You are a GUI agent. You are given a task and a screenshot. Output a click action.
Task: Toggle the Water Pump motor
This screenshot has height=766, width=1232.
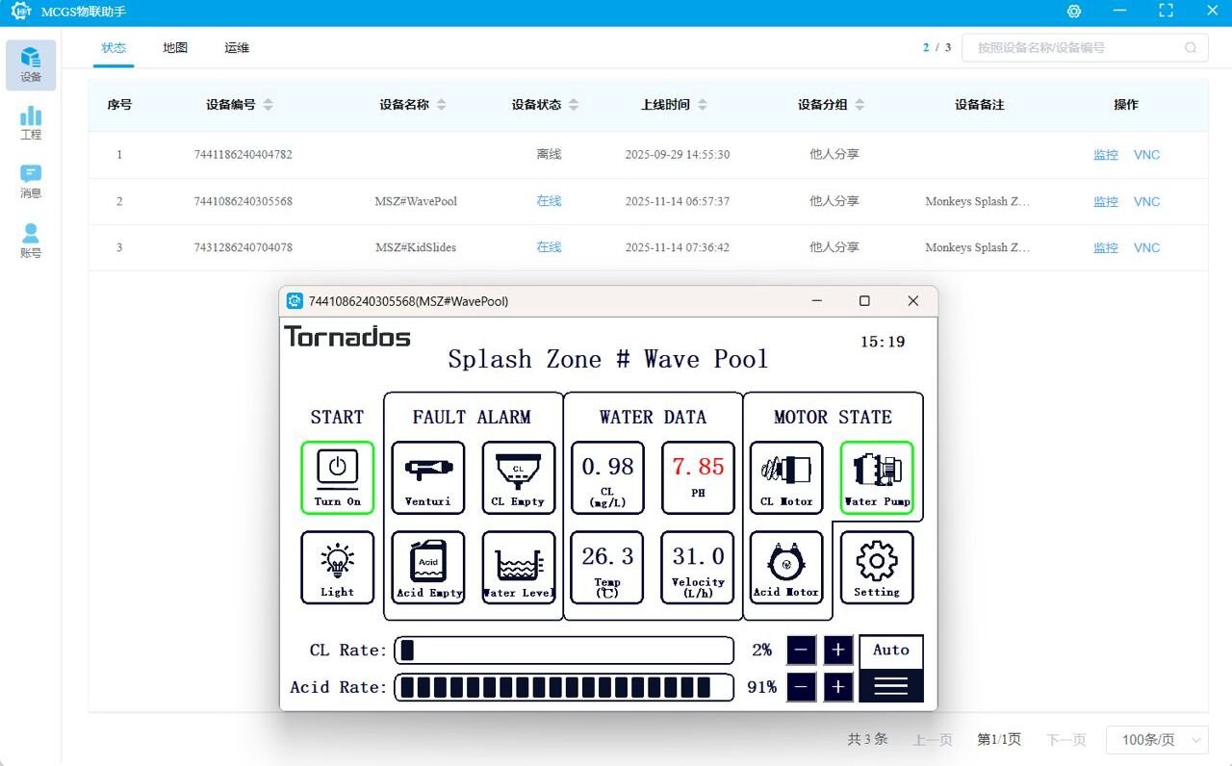(876, 477)
